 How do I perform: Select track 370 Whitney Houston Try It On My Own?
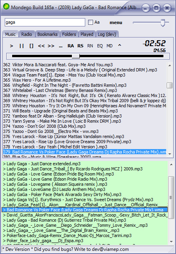point(84,106)
